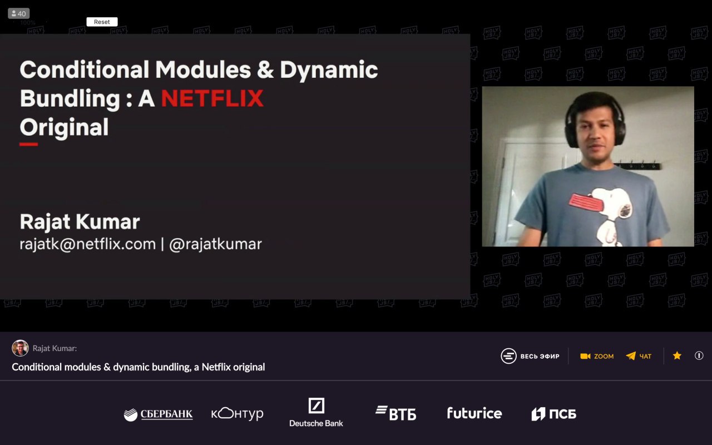Open the Сбербанк sponsor logo
The width and height of the screenshot is (712, 445).
pos(158,414)
